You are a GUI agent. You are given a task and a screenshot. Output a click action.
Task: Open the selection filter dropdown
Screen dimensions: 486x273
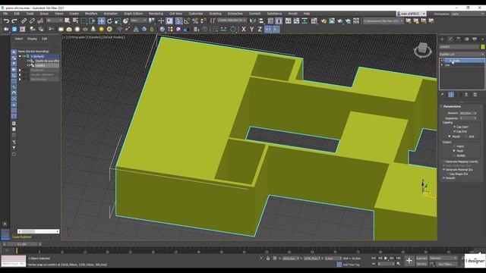click(54, 20)
